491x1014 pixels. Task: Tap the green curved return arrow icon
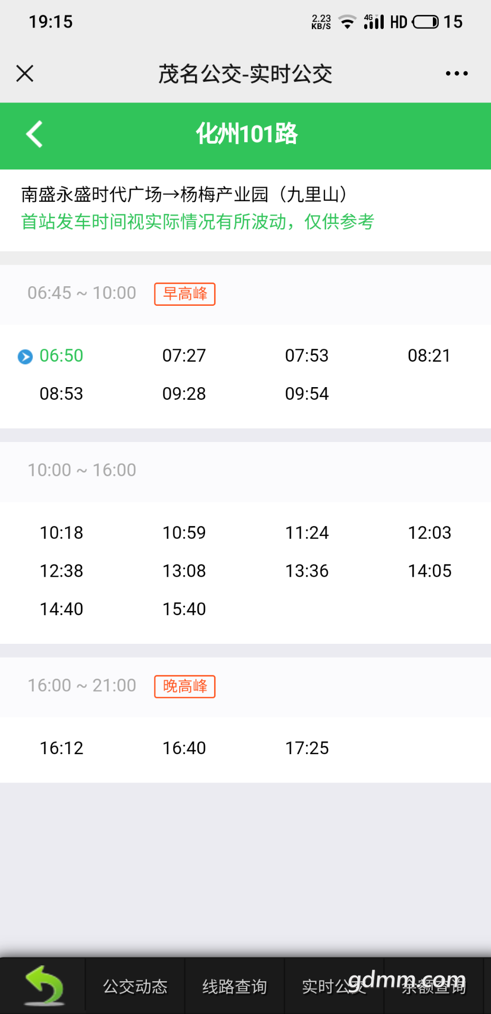tap(44, 985)
